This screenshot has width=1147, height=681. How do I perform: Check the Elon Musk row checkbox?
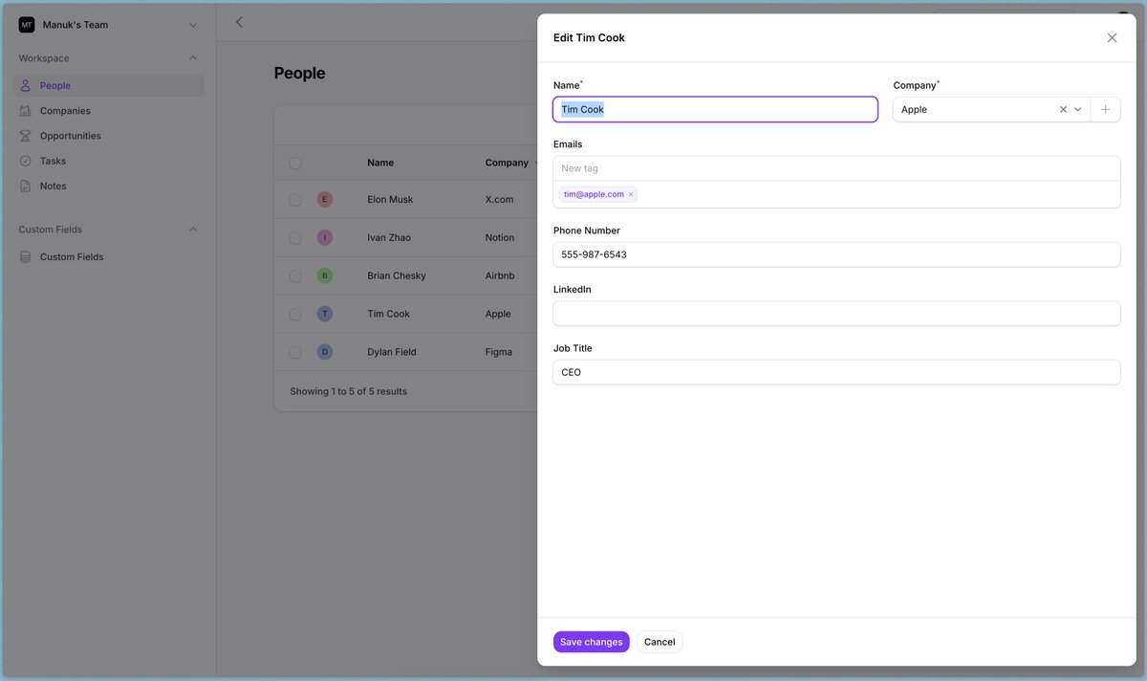(x=295, y=200)
